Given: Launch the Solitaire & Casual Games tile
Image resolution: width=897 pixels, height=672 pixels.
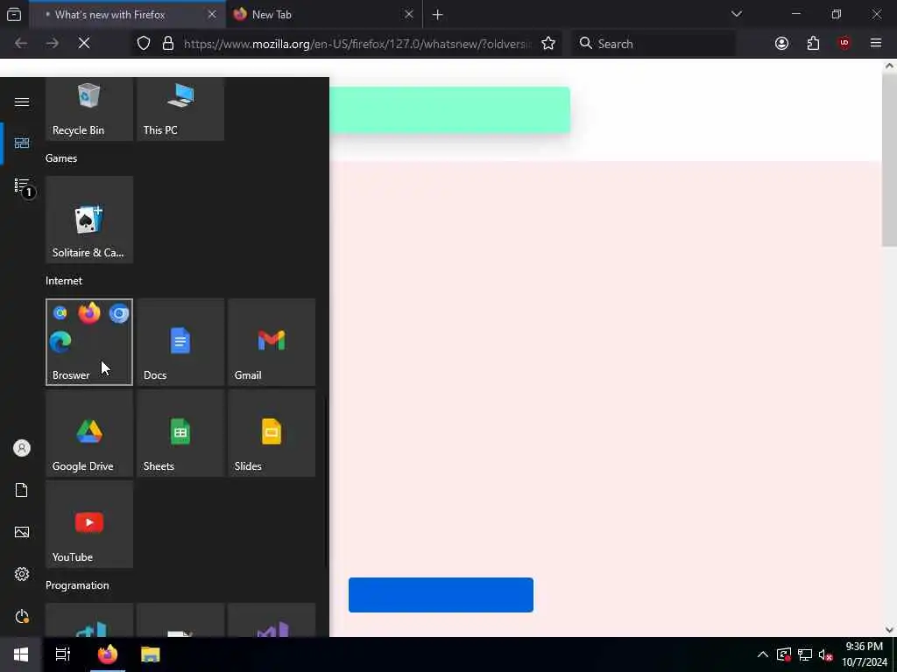Looking at the screenshot, I should 89,220.
